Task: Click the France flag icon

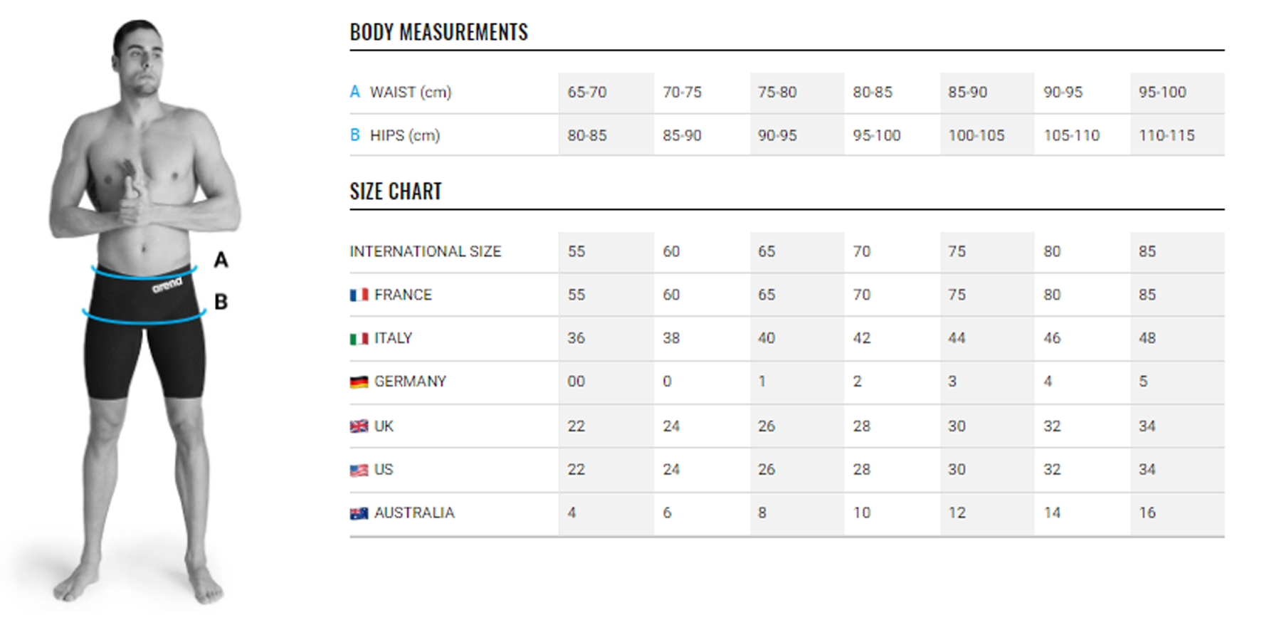Action: coord(359,295)
